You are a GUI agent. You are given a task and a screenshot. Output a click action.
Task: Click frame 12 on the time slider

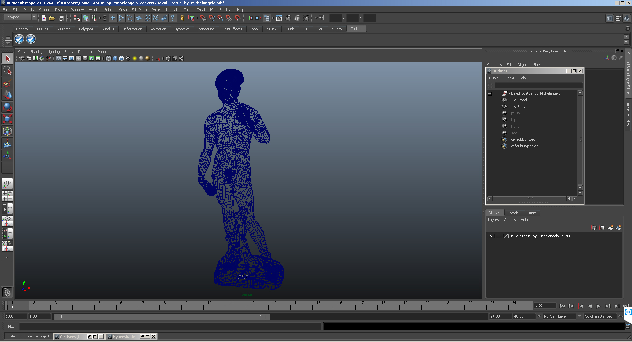(252, 306)
